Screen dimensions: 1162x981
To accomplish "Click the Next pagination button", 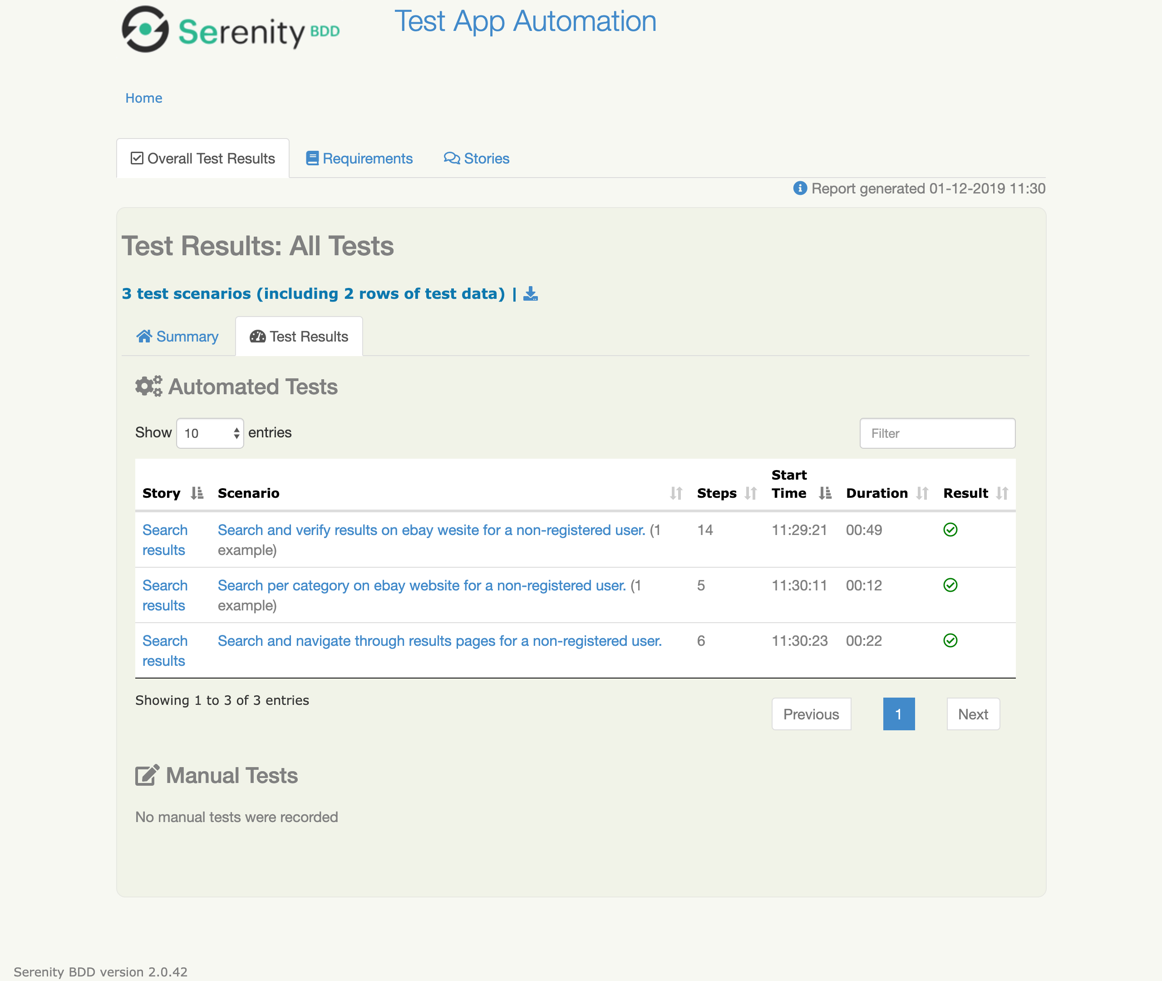I will 973,714.
